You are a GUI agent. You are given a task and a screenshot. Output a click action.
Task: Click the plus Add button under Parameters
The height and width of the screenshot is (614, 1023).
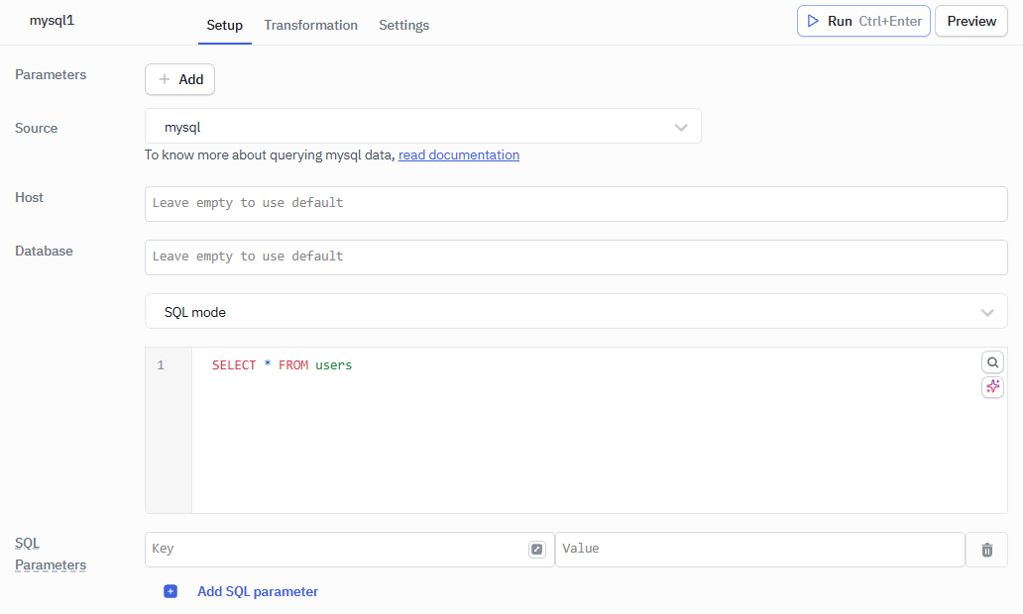[179, 79]
